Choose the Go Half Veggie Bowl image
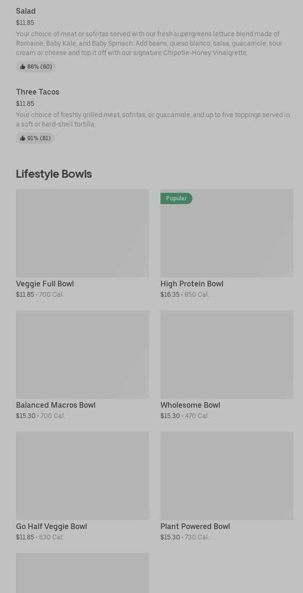The width and height of the screenshot is (303, 593). (x=82, y=476)
